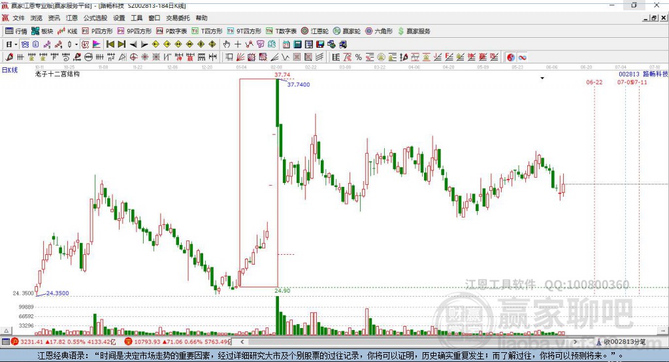Screen dimensions: 669x362
Task: Launch the 赢家轮 wheel tool
Action: pyautogui.click(x=347, y=31)
